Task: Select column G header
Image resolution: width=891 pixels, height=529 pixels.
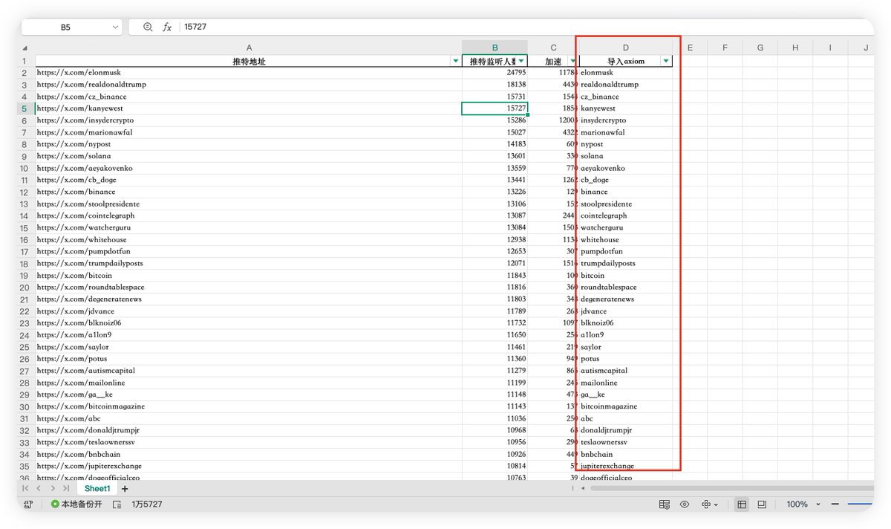Action: pyautogui.click(x=760, y=48)
